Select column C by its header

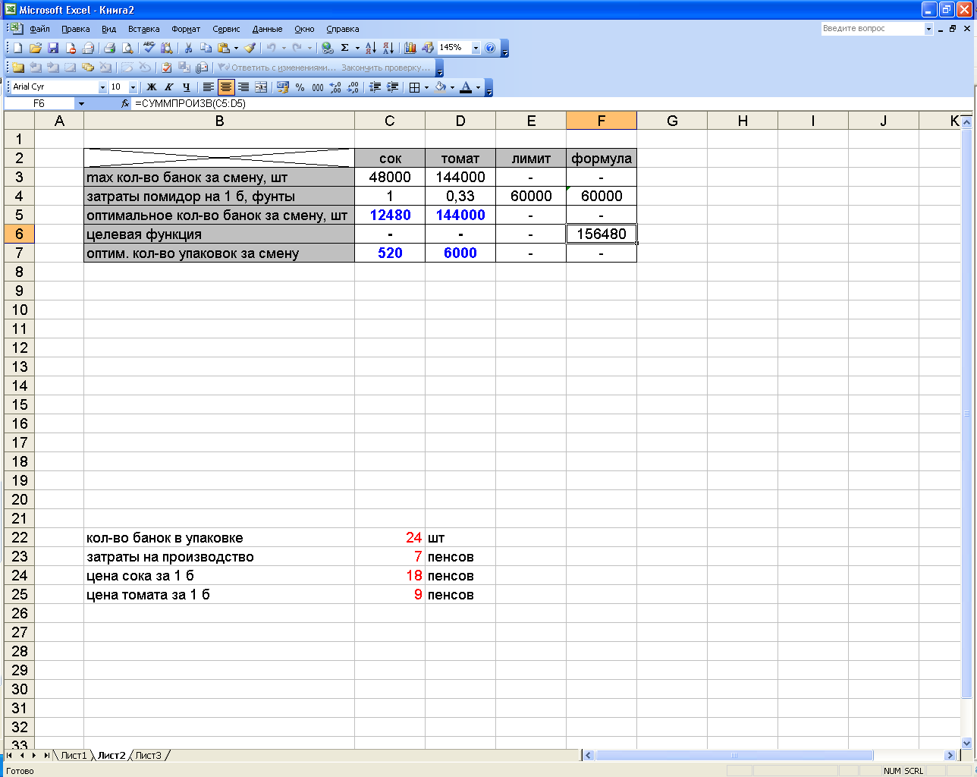390,121
